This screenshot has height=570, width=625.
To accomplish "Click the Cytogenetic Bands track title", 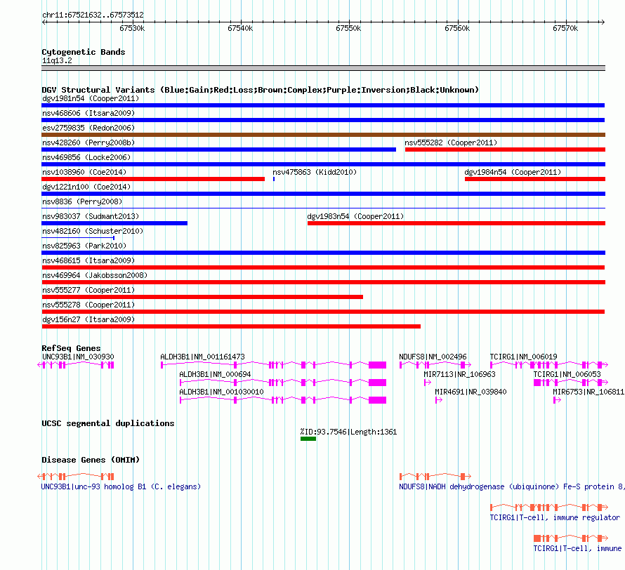I will (x=84, y=52).
